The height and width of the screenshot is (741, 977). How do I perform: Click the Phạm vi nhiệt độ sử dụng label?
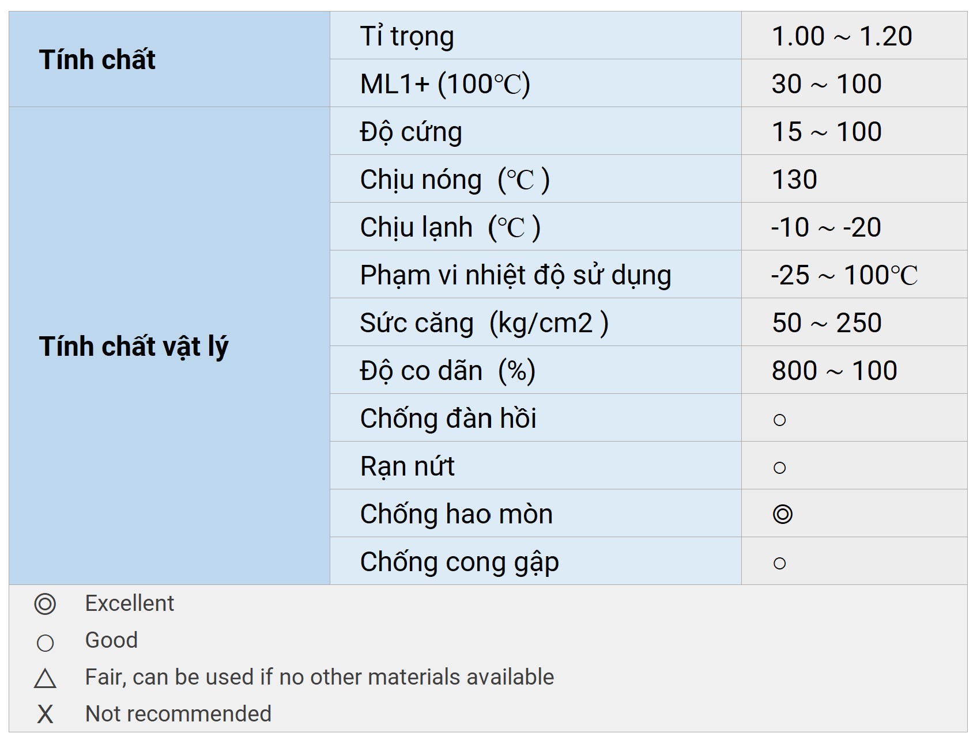(x=515, y=275)
